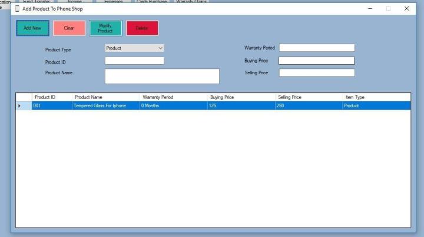
Task: Click the Warranty Period column header
Action: [x=173, y=97]
